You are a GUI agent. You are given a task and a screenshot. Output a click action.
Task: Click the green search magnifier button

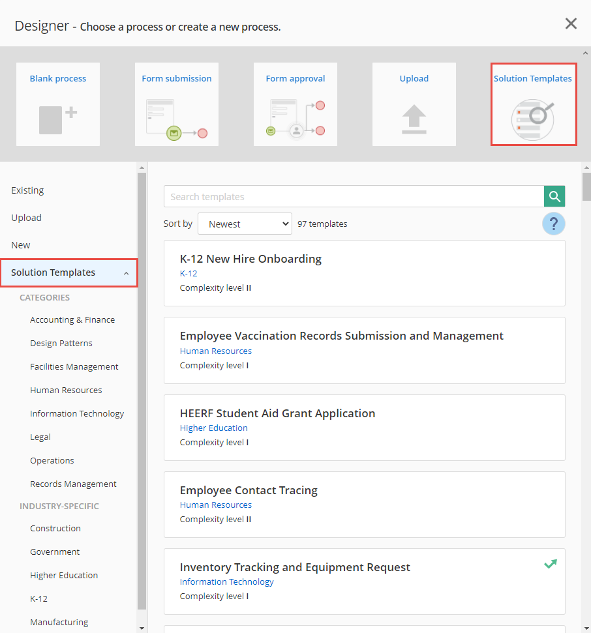point(554,196)
